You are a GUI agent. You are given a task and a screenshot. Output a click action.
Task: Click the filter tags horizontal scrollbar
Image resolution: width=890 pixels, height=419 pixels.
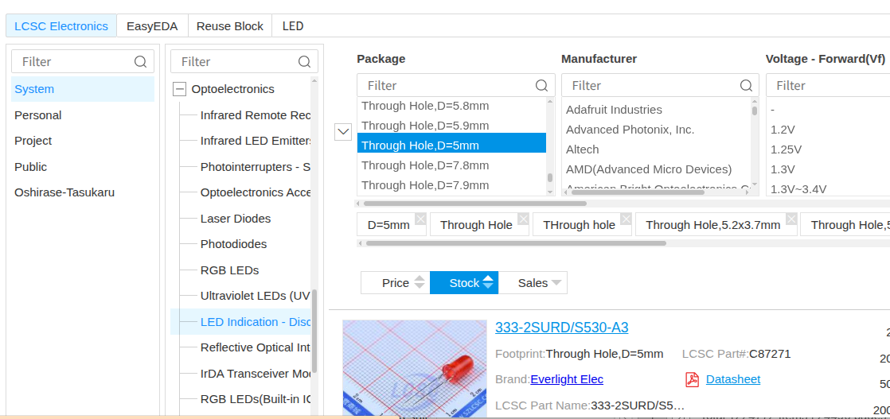[x=515, y=243]
